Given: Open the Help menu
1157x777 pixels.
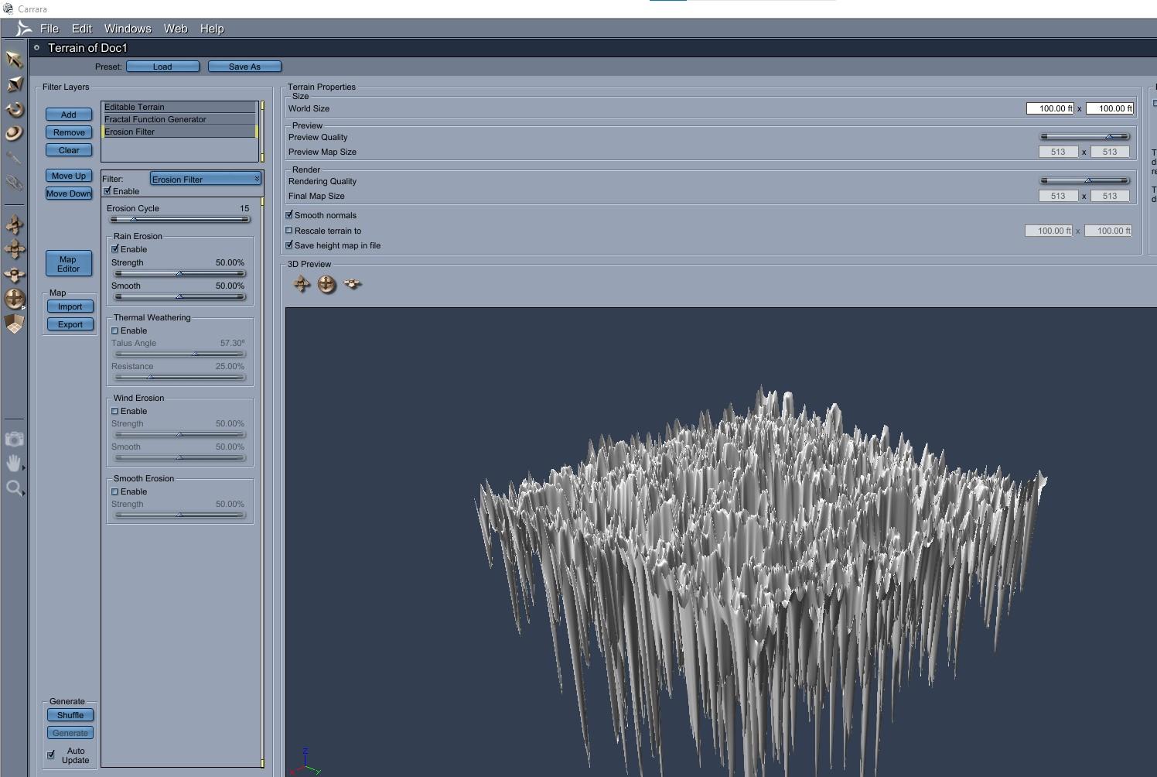Looking at the screenshot, I should point(212,29).
